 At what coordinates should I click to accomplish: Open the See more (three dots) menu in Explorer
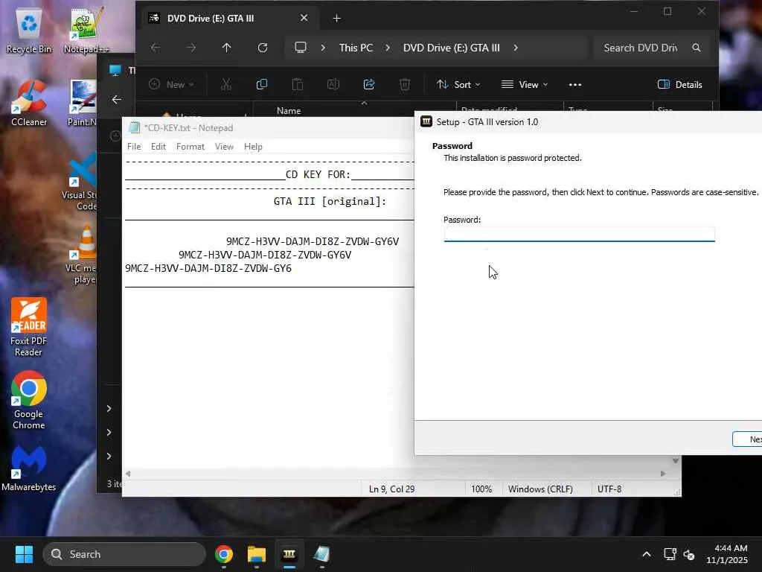tap(575, 85)
